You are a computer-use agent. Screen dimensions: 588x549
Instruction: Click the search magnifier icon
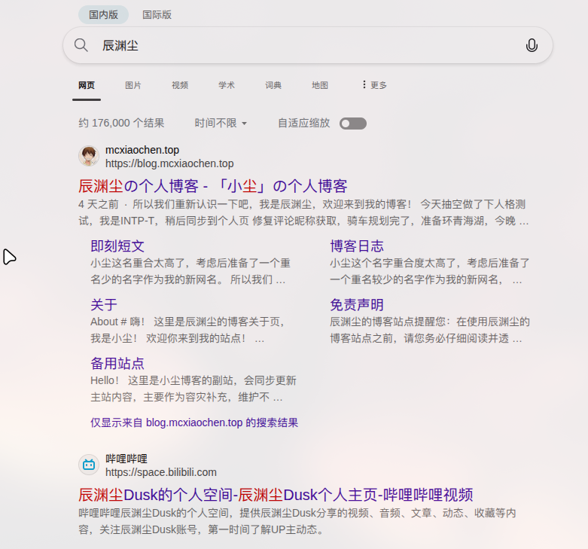click(x=81, y=45)
